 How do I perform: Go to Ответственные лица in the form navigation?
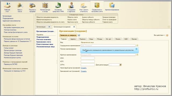[x=45, y=44]
